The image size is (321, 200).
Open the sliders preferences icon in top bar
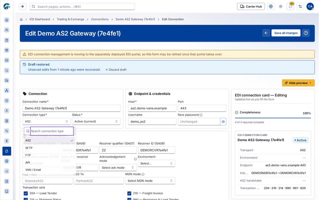pos(300,7)
